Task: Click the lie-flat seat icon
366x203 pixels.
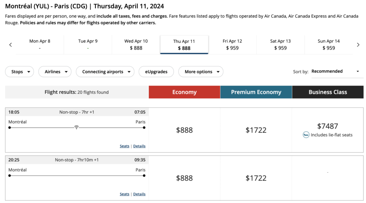Action: pos(306,135)
